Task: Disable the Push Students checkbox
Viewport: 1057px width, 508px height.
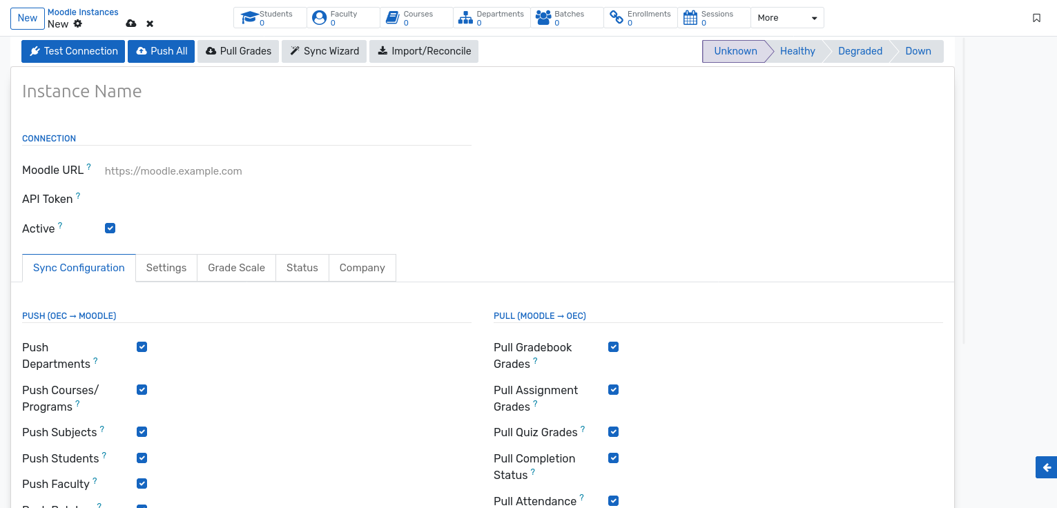Action: click(x=142, y=458)
